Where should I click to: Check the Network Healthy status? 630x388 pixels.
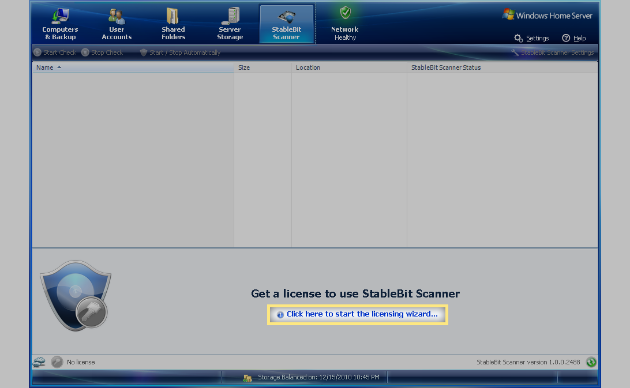(x=345, y=24)
